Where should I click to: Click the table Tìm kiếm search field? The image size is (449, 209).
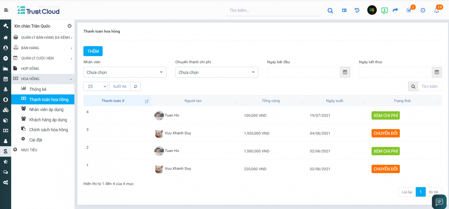[429, 87]
